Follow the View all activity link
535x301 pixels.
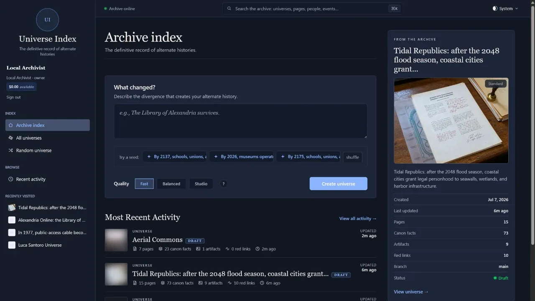358,219
